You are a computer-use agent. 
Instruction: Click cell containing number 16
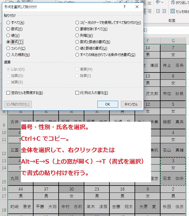122,189
